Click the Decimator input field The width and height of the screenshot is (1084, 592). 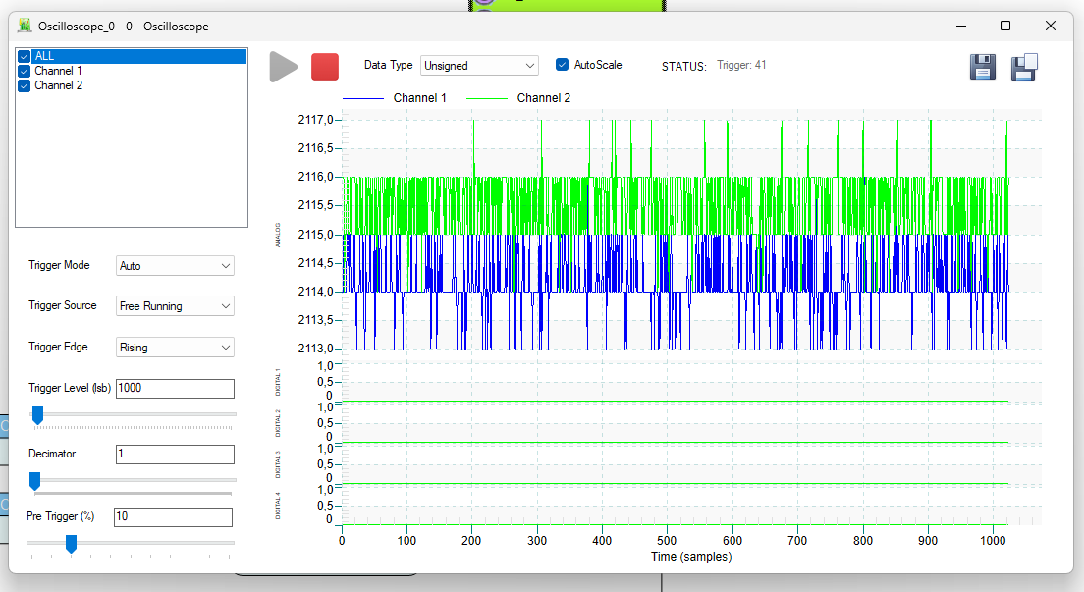point(175,455)
